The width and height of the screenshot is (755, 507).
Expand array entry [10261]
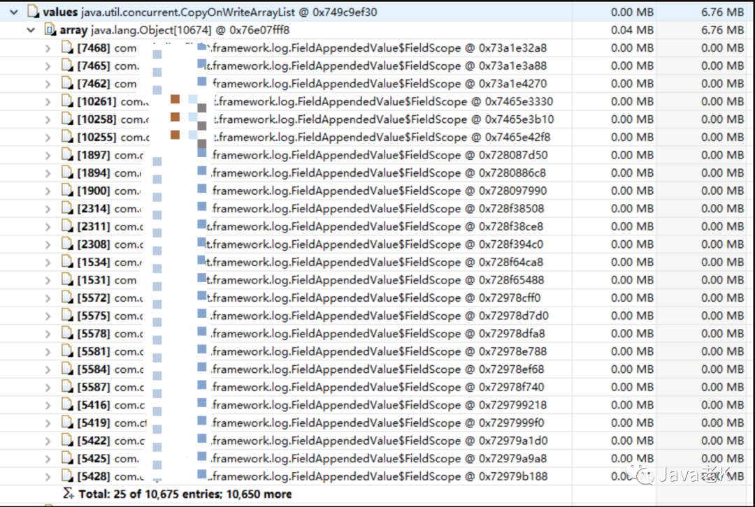click(48, 101)
